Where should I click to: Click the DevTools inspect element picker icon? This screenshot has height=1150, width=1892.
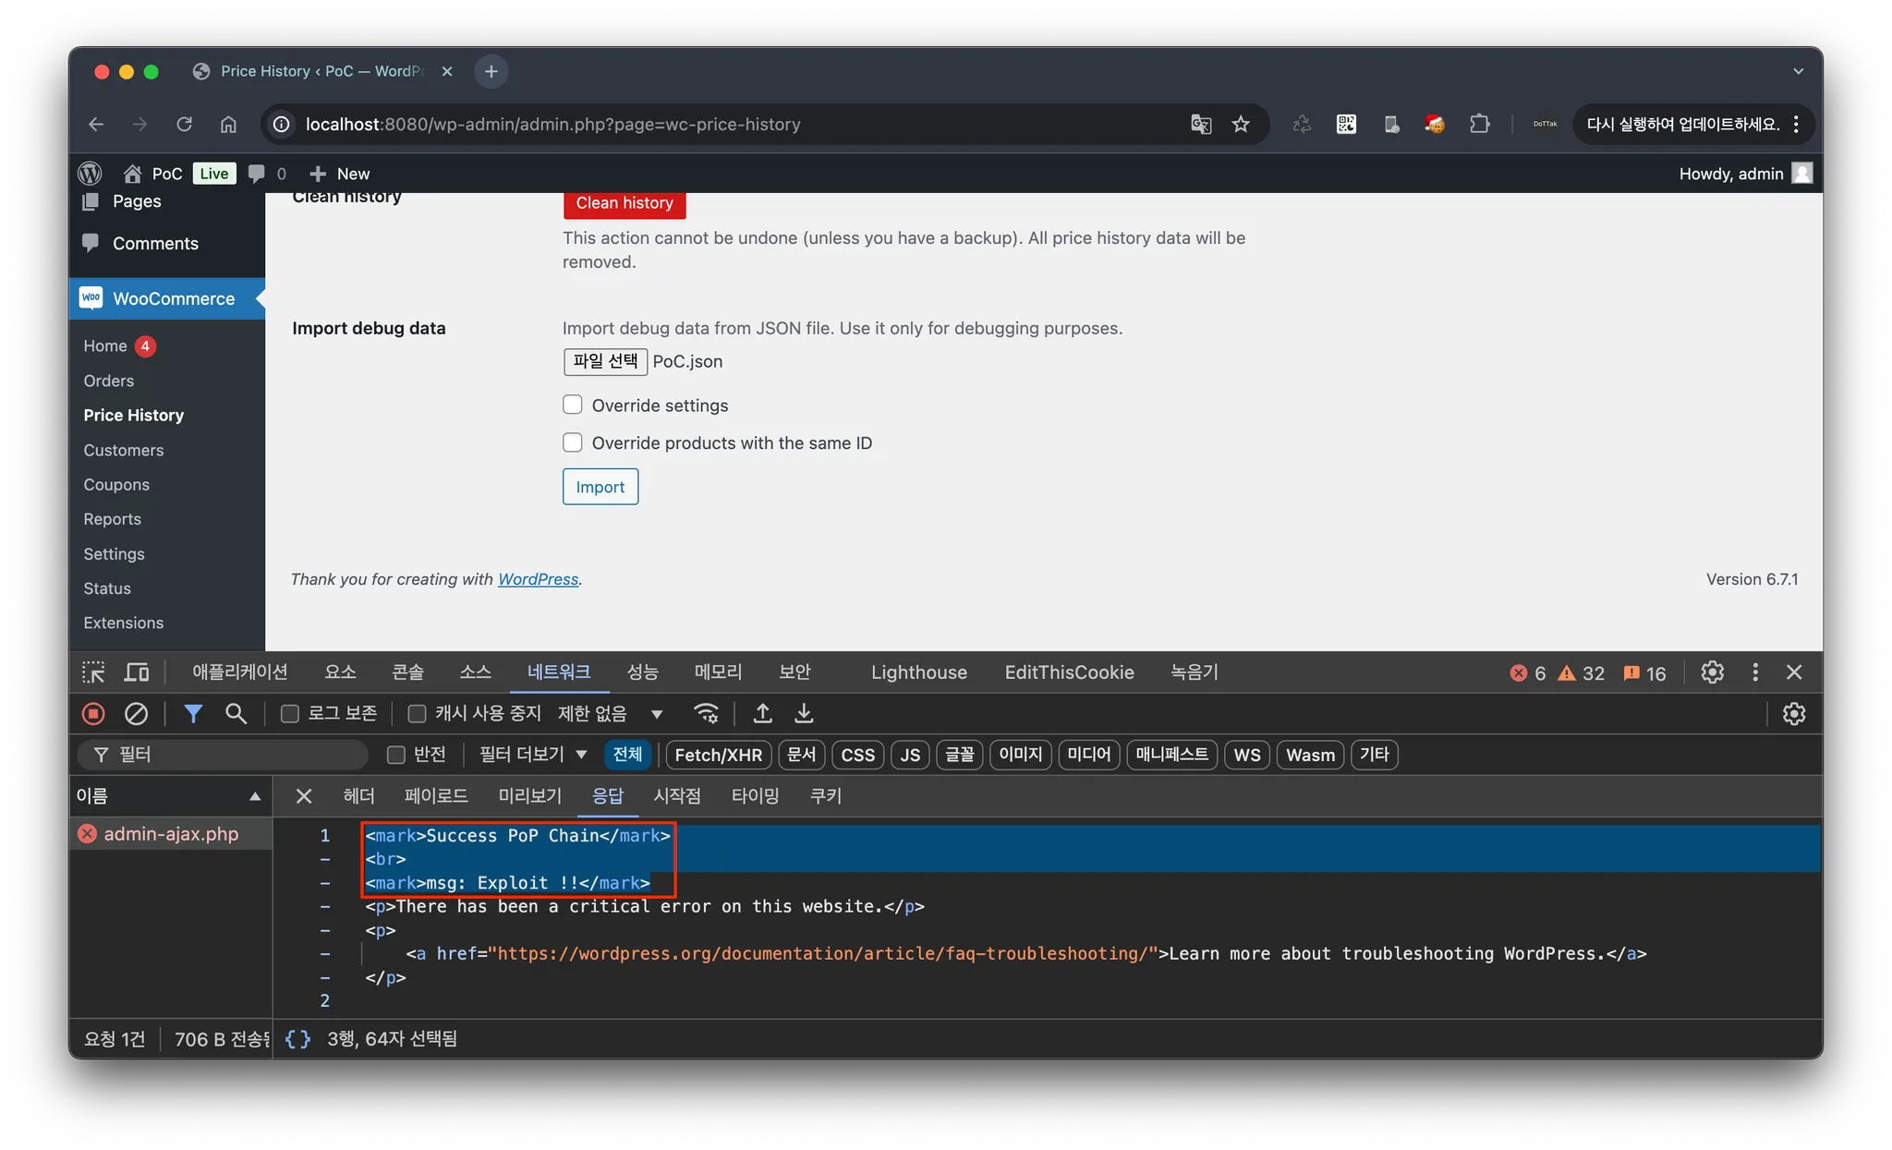[x=93, y=672]
